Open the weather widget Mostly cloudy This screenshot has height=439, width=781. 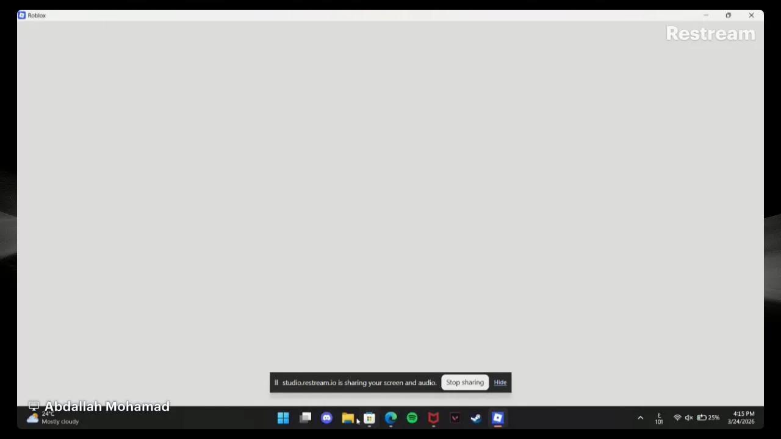tap(52, 418)
